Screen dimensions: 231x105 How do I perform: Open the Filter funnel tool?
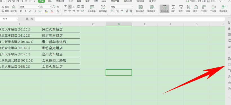click(x=181, y=7)
